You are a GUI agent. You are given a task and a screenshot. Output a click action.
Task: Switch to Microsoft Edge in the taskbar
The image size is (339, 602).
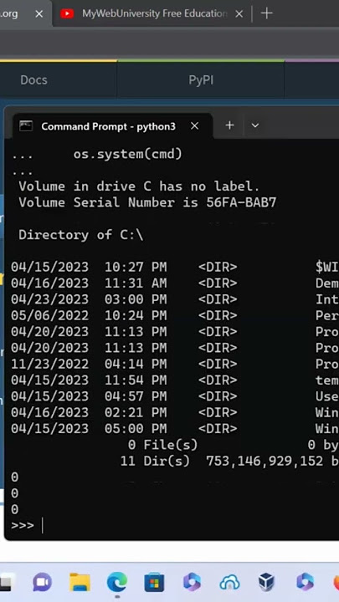pos(117,582)
